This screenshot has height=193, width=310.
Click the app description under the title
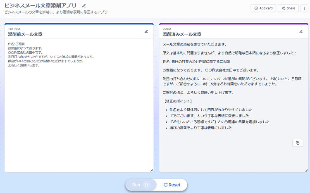pos(56,12)
